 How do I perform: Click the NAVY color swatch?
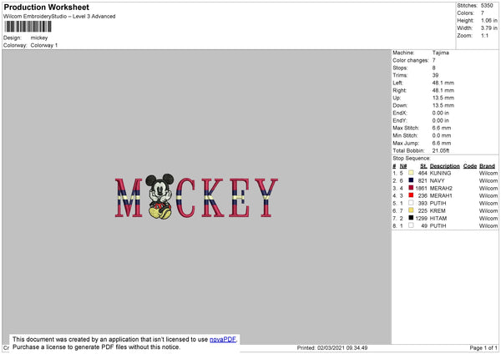411,180
